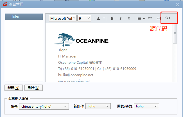The image size is (183, 117).
Task: Click the Oceanpine logo image in signature
Action: (81, 40)
